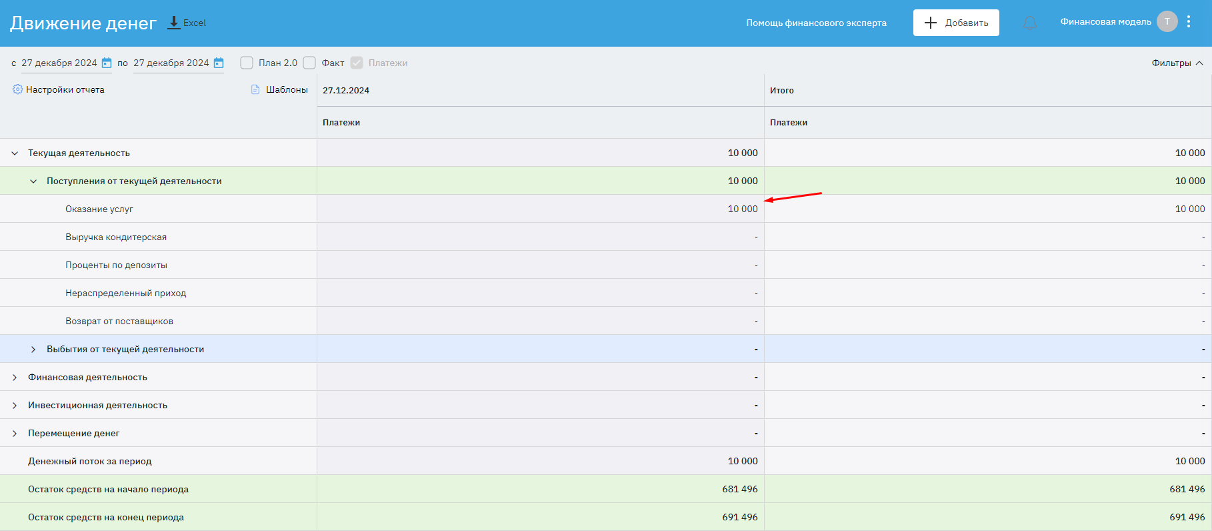Collapse the Текущая деятельность section

click(15, 153)
